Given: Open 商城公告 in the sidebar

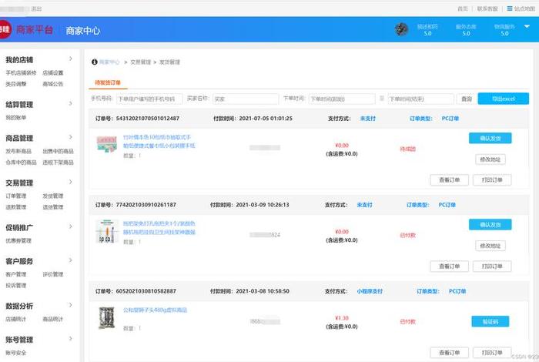Looking at the screenshot, I should pos(53,84).
